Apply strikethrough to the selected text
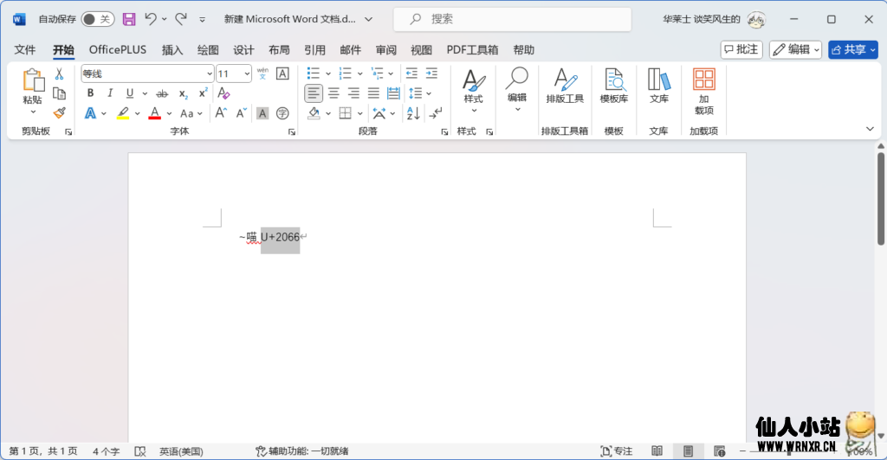The width and height of the screenshot is (887, 460). pos(161,93)
